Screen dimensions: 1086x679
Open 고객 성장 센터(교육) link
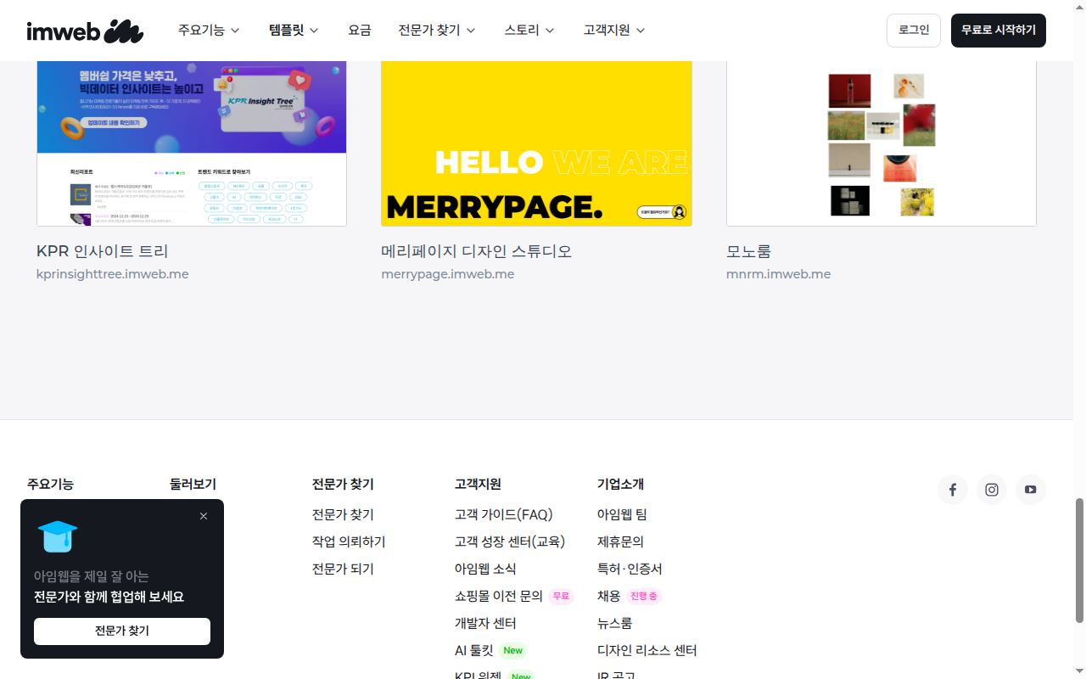(510, 542)
